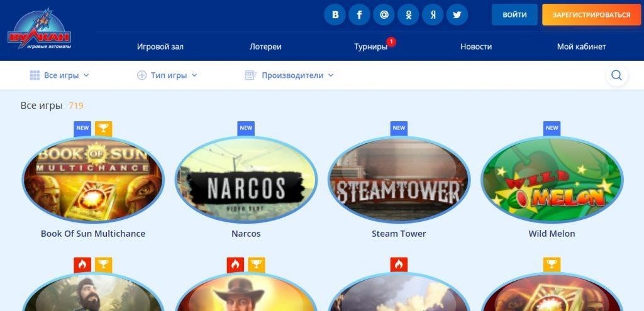Go to the Лотереи section
Image resolution: width=644 pixels, height=311 pixels.
click(265, 46)
